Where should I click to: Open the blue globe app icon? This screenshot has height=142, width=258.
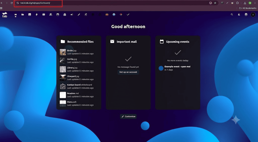click(114, 15)
